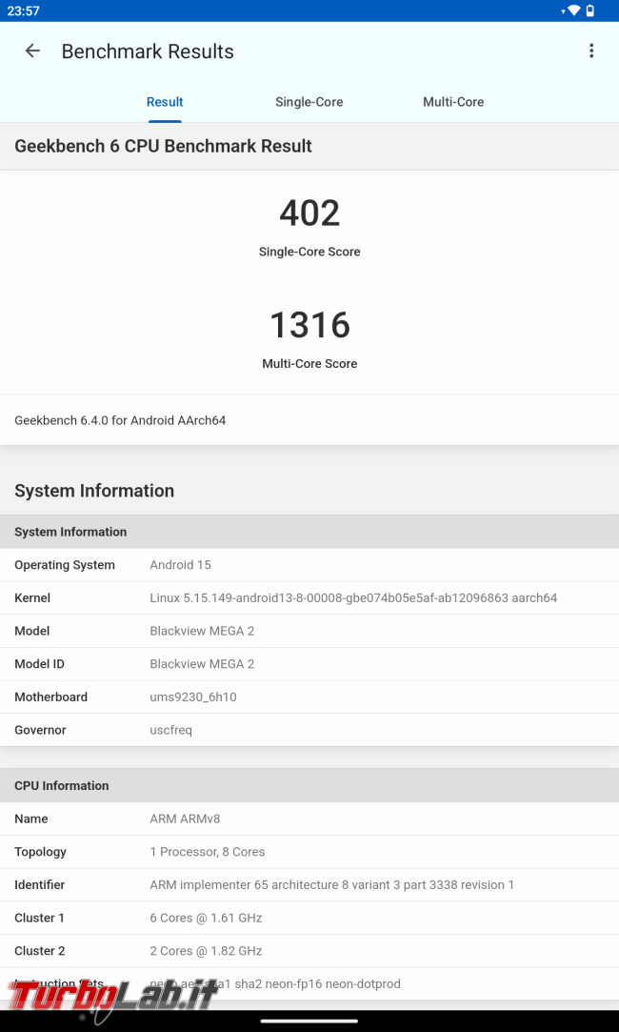
Task: Select the ARM implementer 65 identifier value
Action: (332, 884)
